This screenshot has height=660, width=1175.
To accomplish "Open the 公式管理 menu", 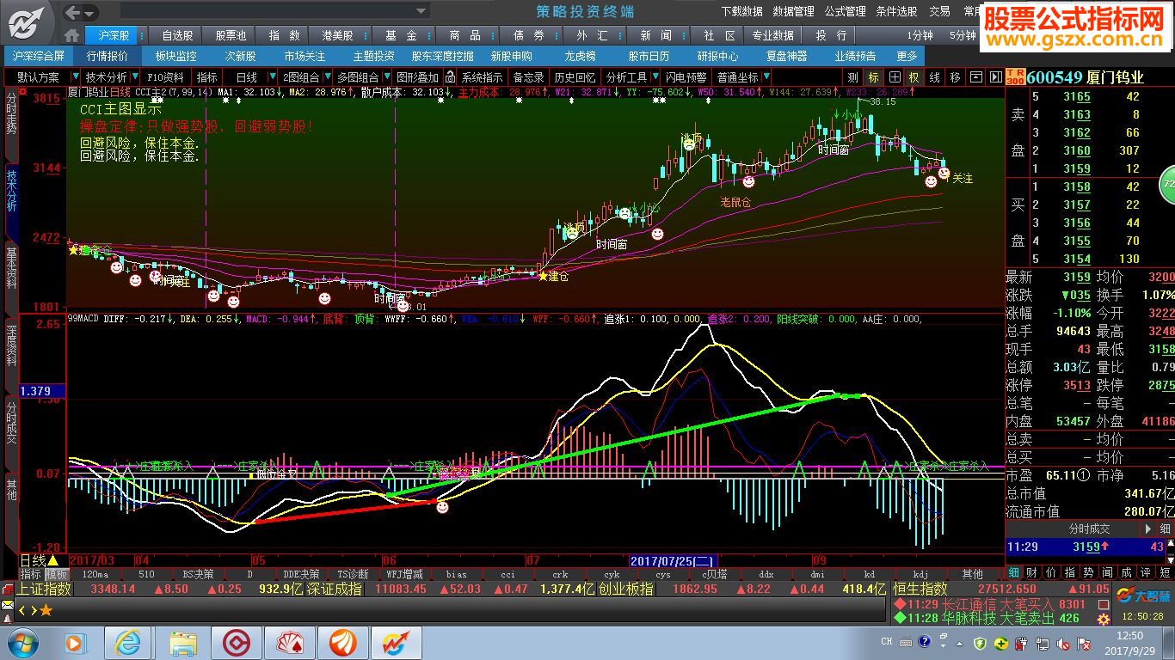I will (x=845, y=12).
